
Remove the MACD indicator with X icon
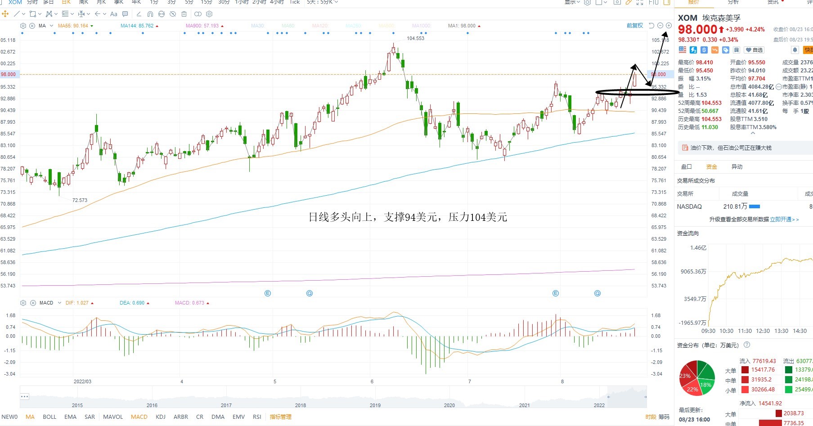[33, 303]
